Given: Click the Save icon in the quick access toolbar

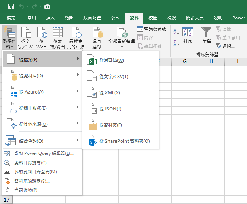Looking at the screenshot, I should coord(11,7).
